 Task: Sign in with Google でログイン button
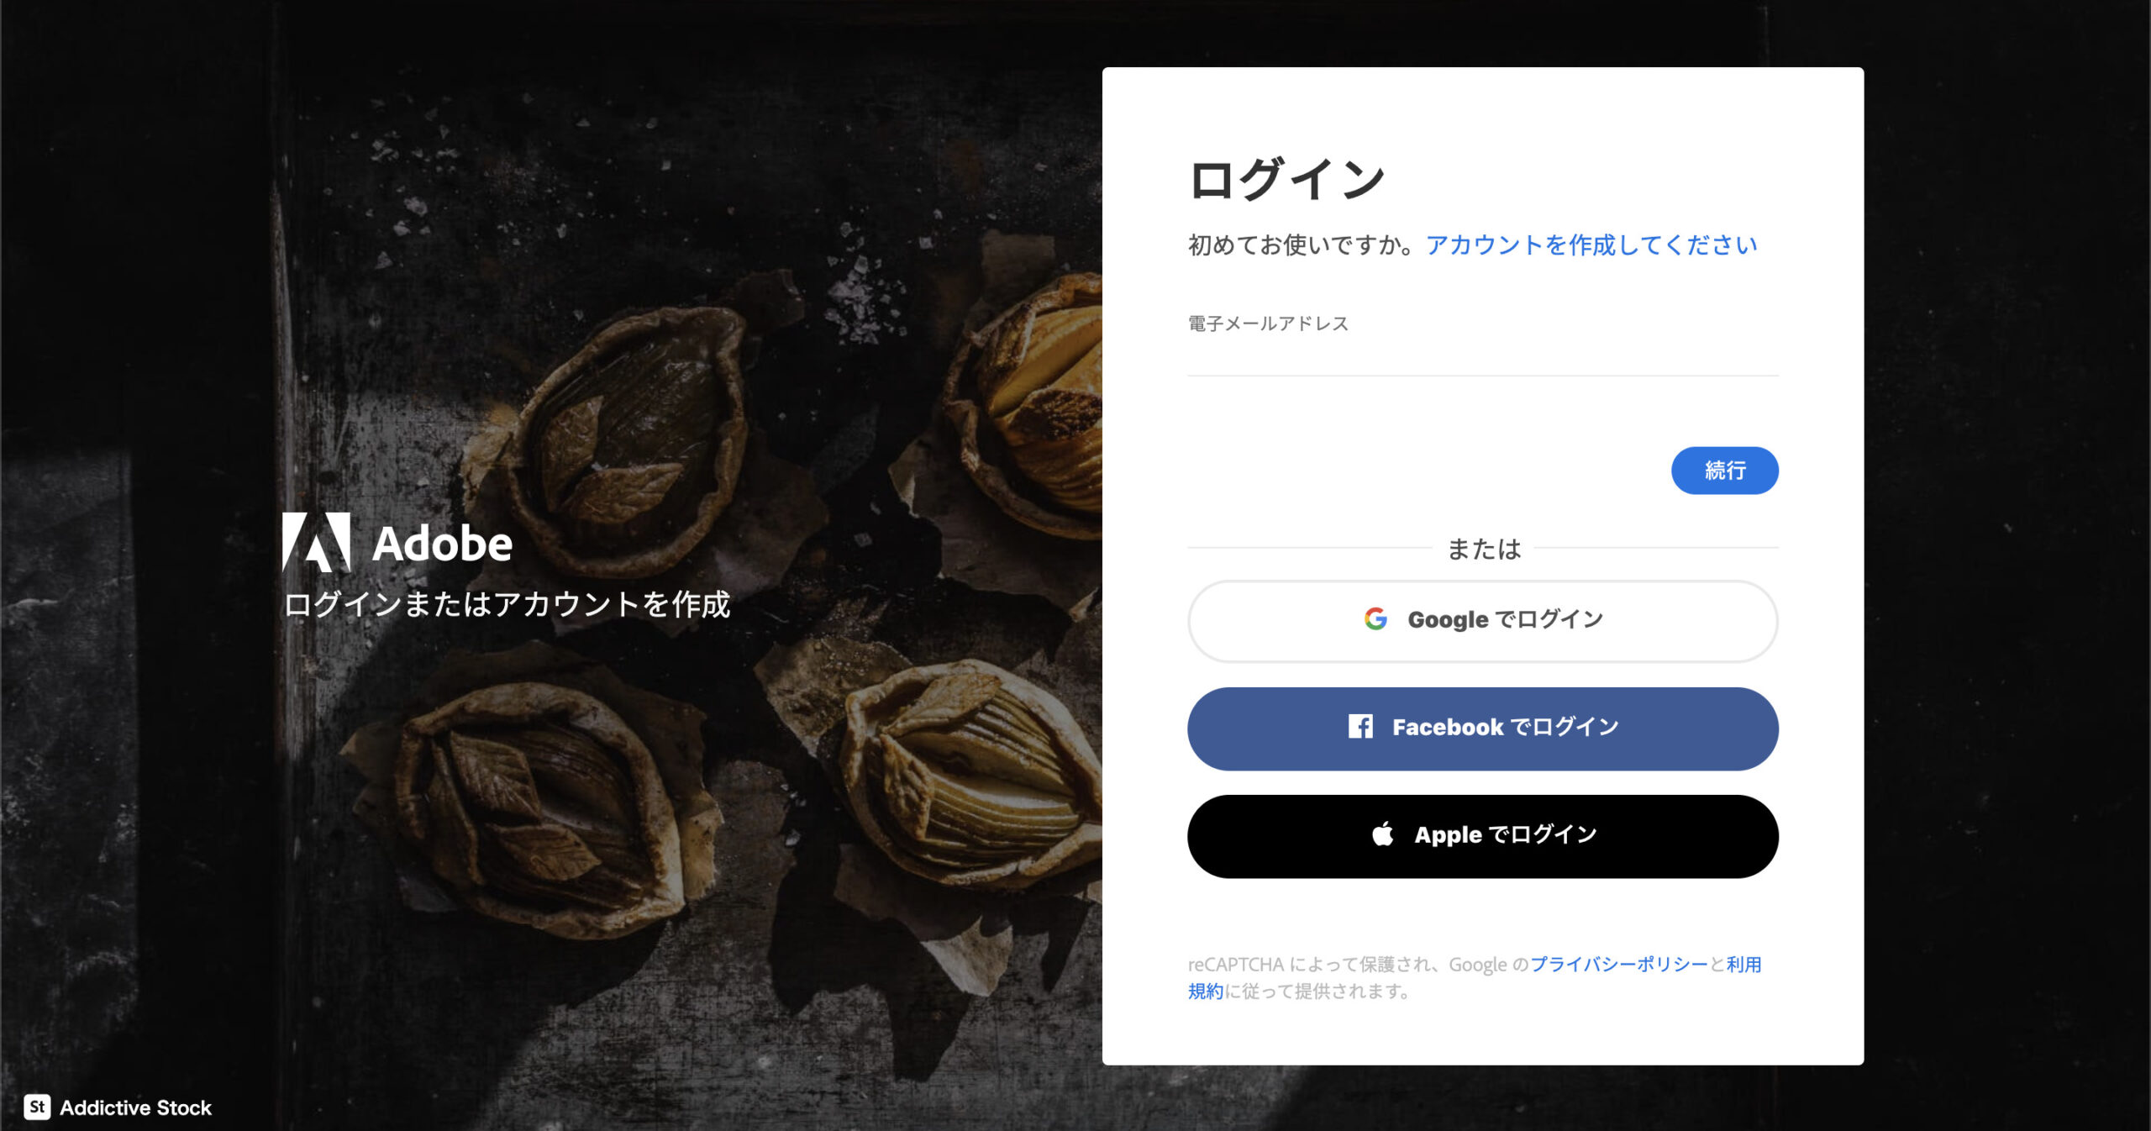click(x=1482, y=621)
